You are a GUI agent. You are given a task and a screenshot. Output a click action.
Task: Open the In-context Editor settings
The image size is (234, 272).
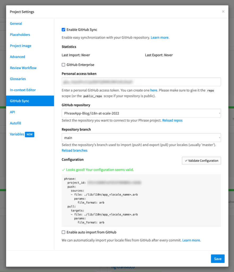[23, 90]
